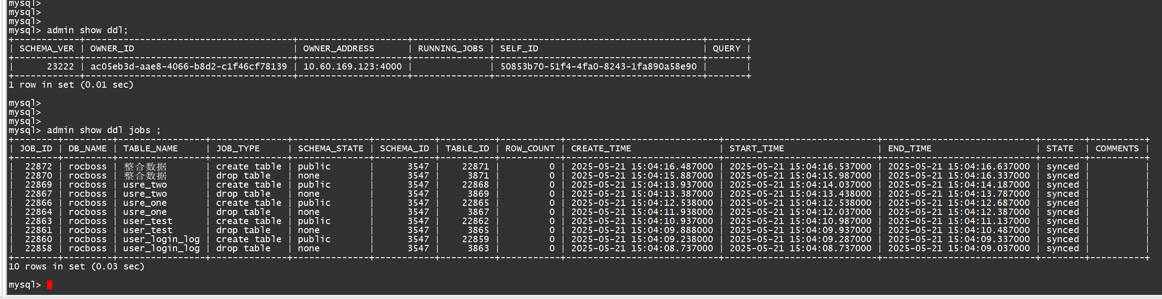Click the RUNNING_JOBS column header

point(451,49)
